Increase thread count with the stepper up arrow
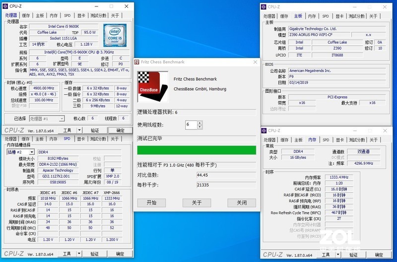The height and width of the screenshot is (262, 397). point(200,123)
